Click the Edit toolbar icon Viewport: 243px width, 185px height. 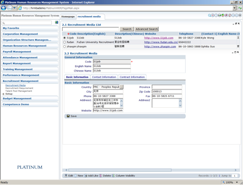[66, 176]
